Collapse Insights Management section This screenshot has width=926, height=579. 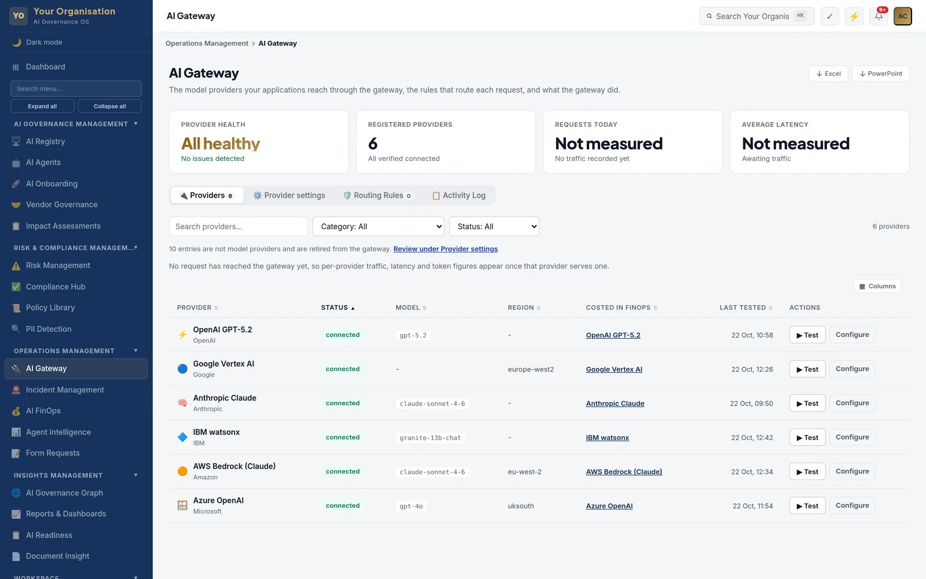coord(76,475)
